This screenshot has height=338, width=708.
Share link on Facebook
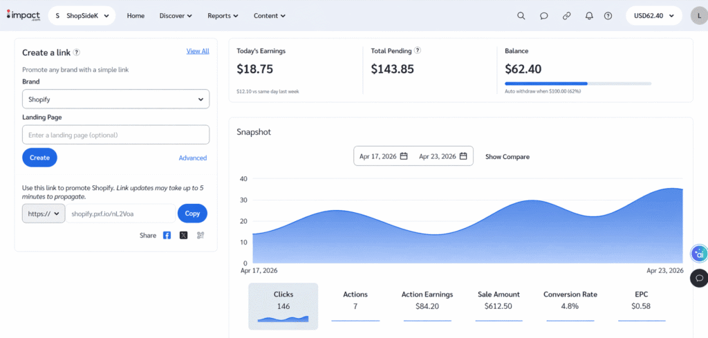pos(167,235)
